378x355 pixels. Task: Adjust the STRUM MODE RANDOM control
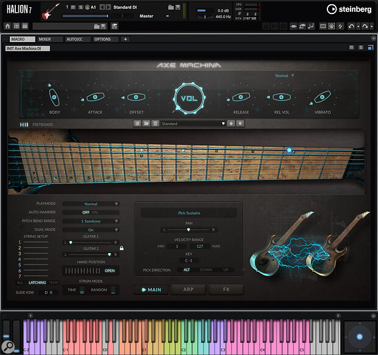(113, 290)
